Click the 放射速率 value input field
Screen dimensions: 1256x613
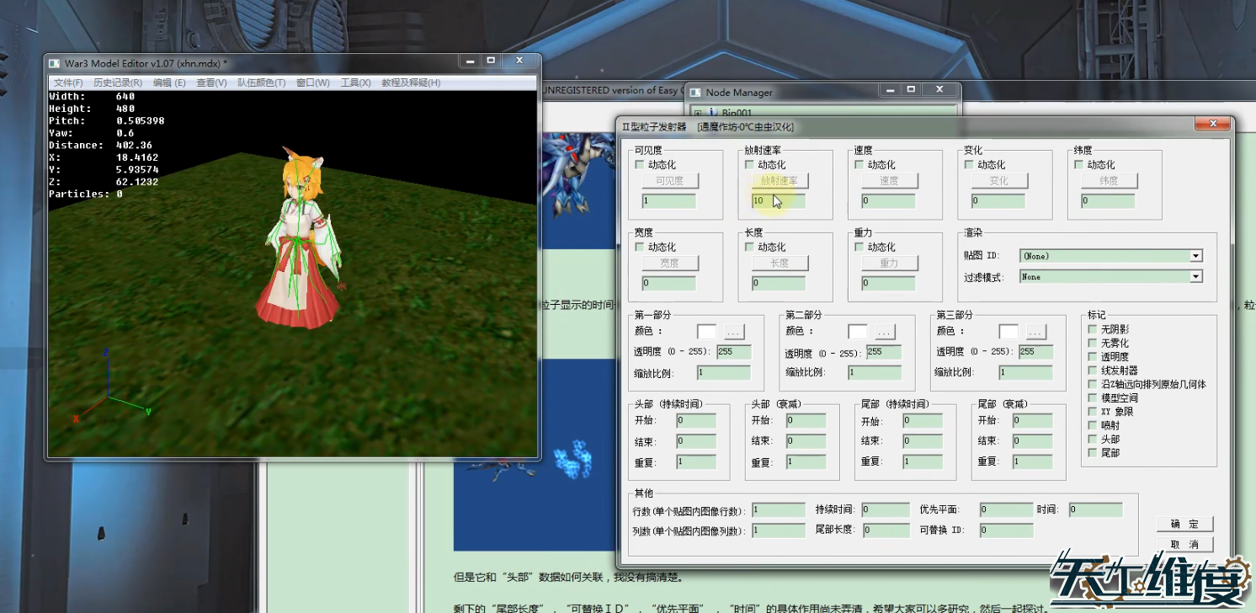779,201
